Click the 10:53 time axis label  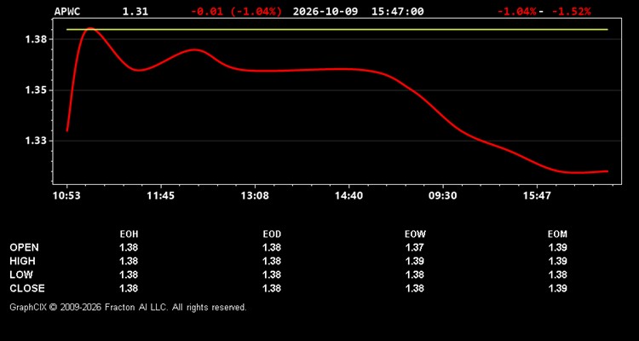pos(66,196)
